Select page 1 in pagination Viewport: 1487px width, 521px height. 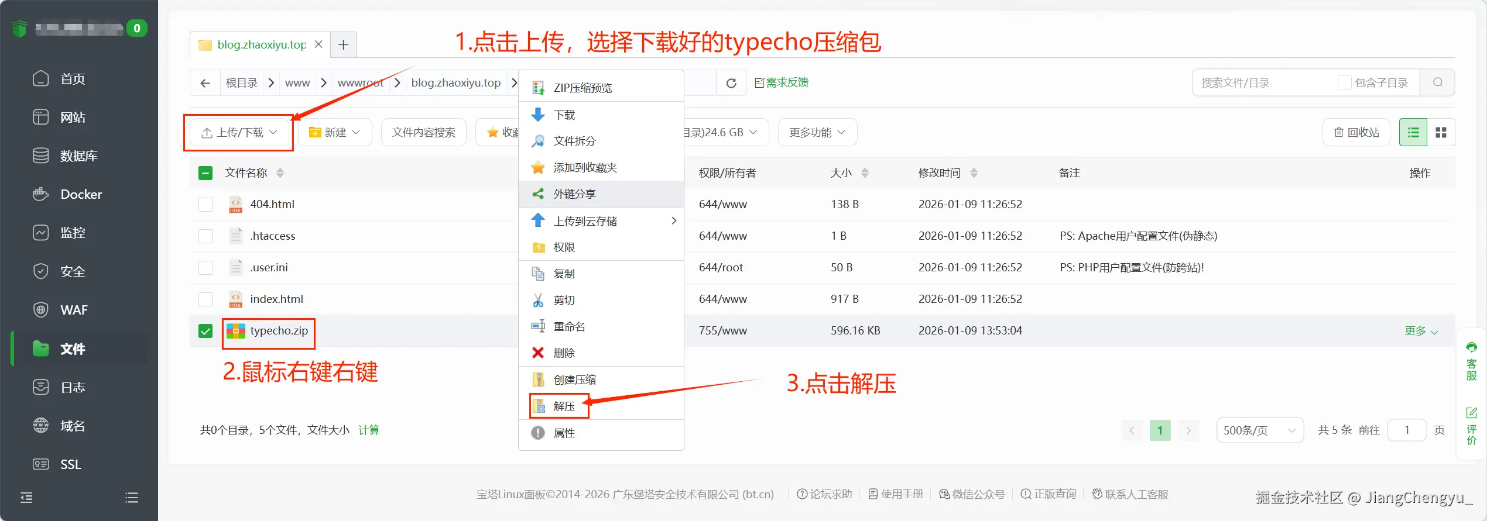tap(1160, 430)
